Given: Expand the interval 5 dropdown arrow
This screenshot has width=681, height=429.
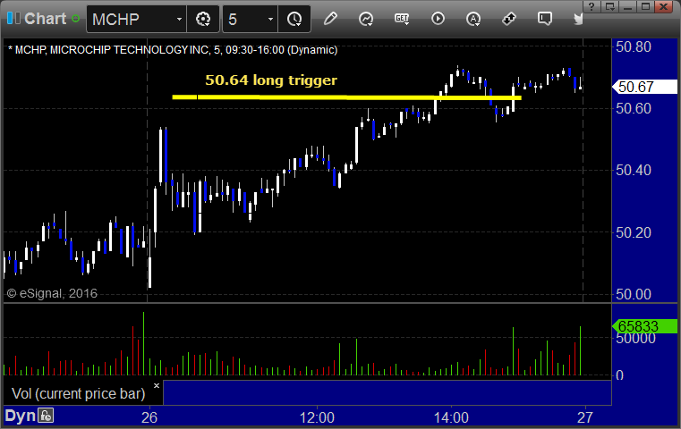Looking at the screenshot, I should click(270, 20).
